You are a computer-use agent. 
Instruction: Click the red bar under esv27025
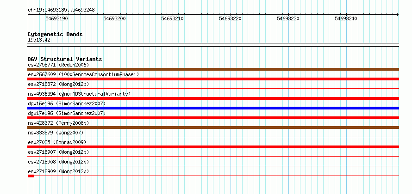click(x=213, y=147)
